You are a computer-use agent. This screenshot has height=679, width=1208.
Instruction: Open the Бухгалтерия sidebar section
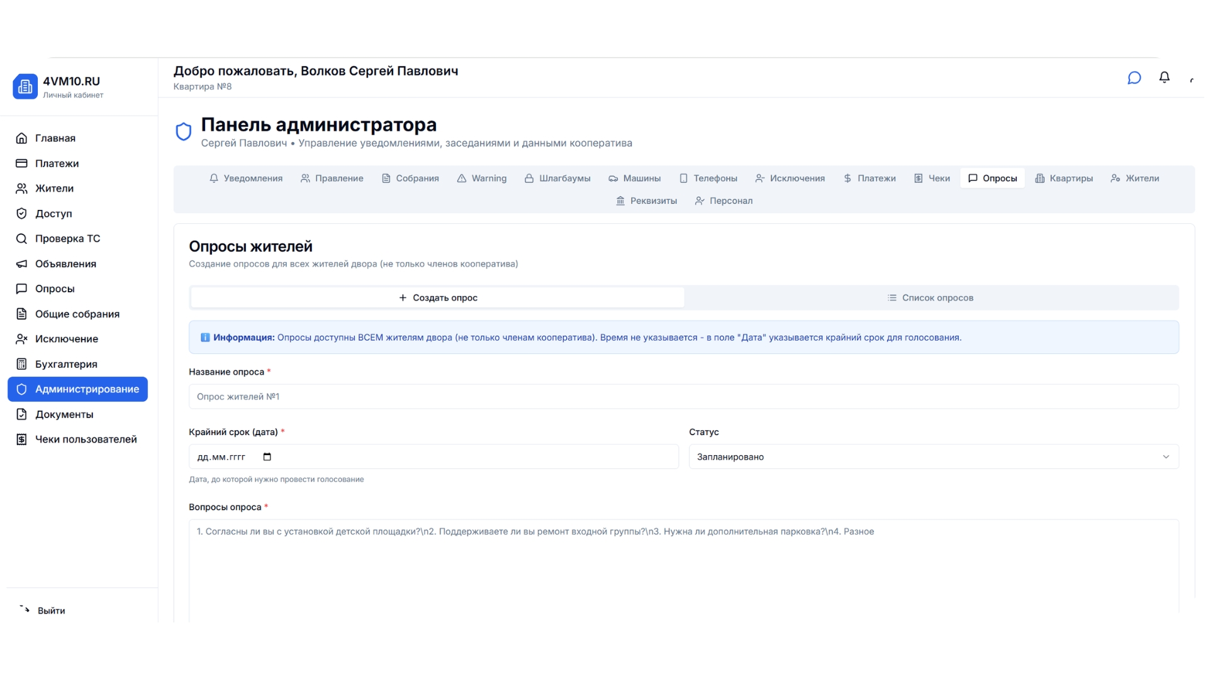pos(66,364)
